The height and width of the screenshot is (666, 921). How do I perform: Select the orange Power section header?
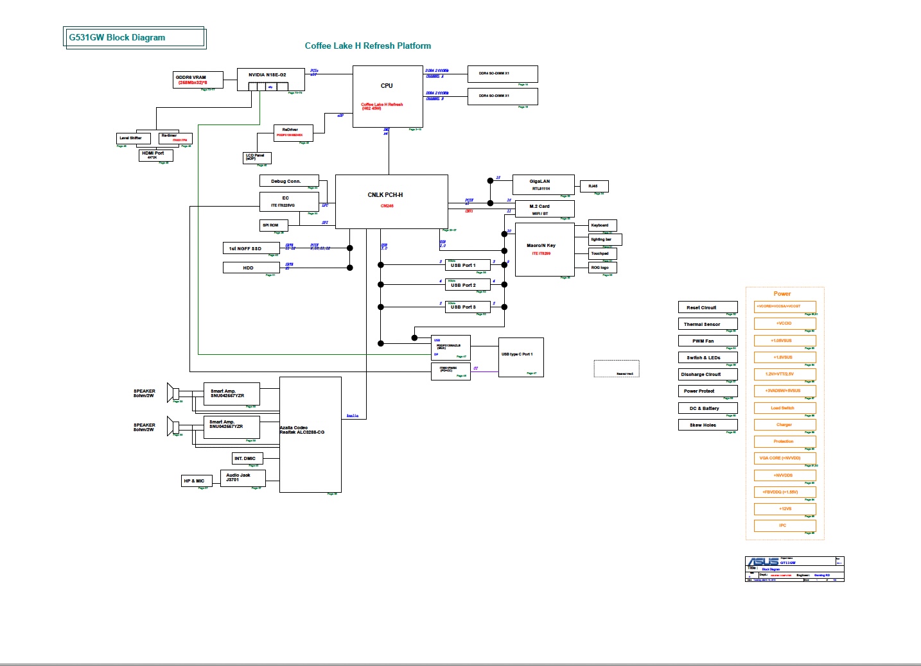[x=782, y=294]
